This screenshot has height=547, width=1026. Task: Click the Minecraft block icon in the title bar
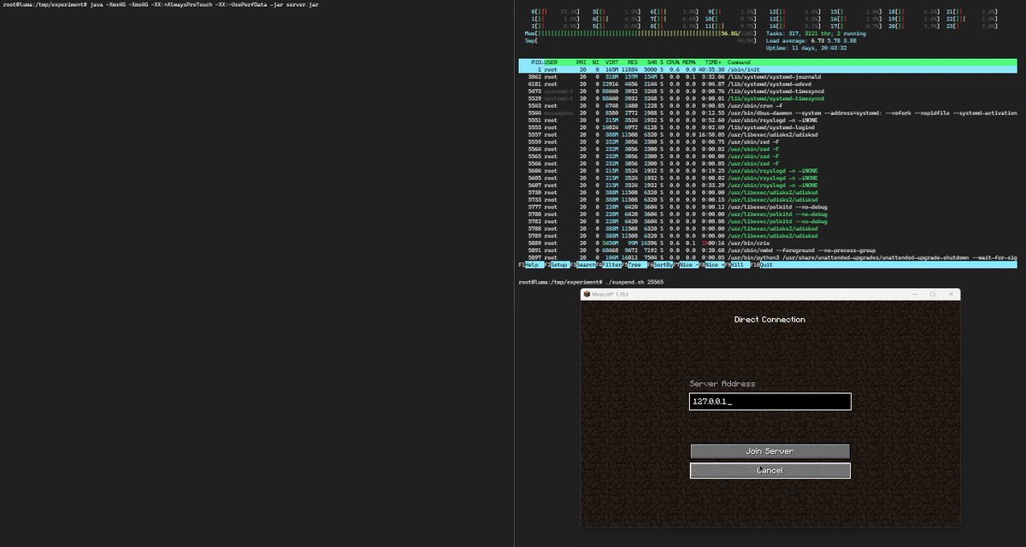pos(587,294)
